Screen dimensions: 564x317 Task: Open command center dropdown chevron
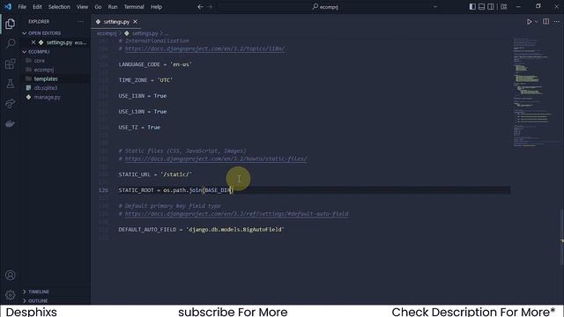pos(434,7)
